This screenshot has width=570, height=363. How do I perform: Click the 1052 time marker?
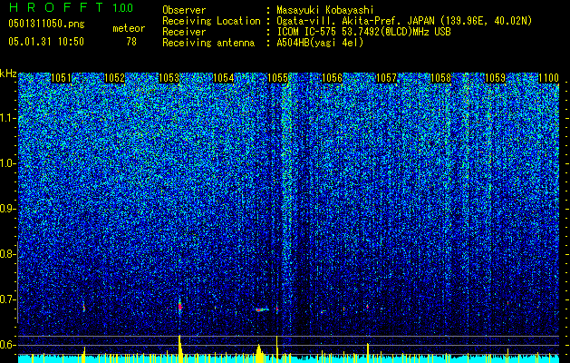click(x=114, y=78)
